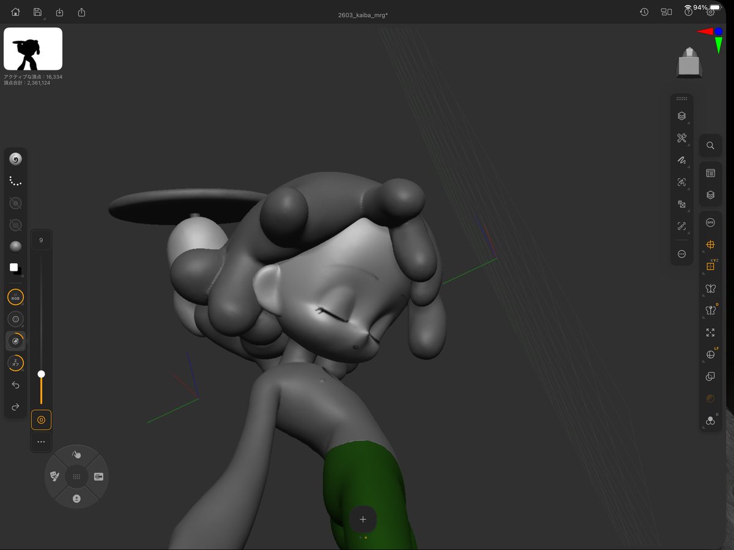Click the search magnifier button
Image resolution: width=734 pixels, height=550 pixels.
(710, 145)
